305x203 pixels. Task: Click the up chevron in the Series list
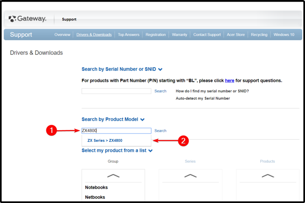190,176
